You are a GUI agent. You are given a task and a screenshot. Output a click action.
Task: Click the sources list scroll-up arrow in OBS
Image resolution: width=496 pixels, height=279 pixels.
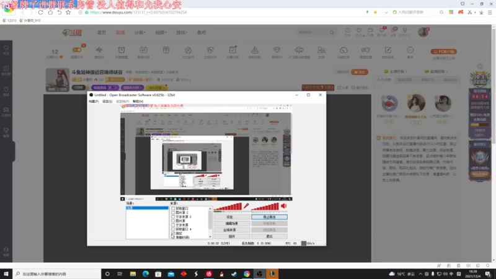coord(210,209)
